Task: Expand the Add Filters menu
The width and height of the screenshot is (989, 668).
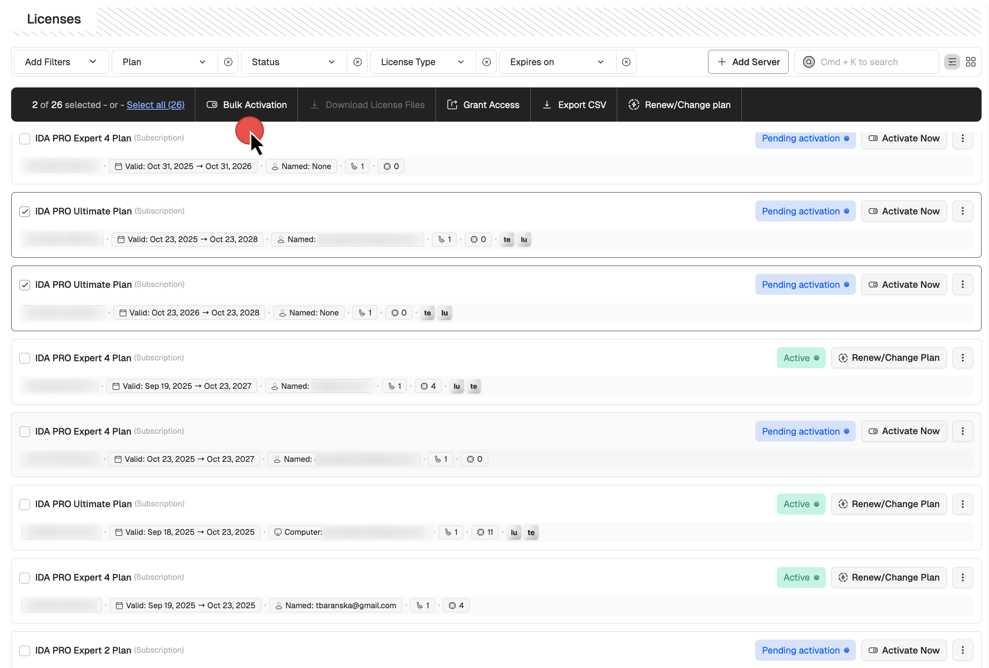Action: pos(61,62)
